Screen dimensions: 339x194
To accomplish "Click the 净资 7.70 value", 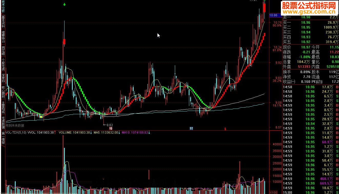I will [307, 77].
